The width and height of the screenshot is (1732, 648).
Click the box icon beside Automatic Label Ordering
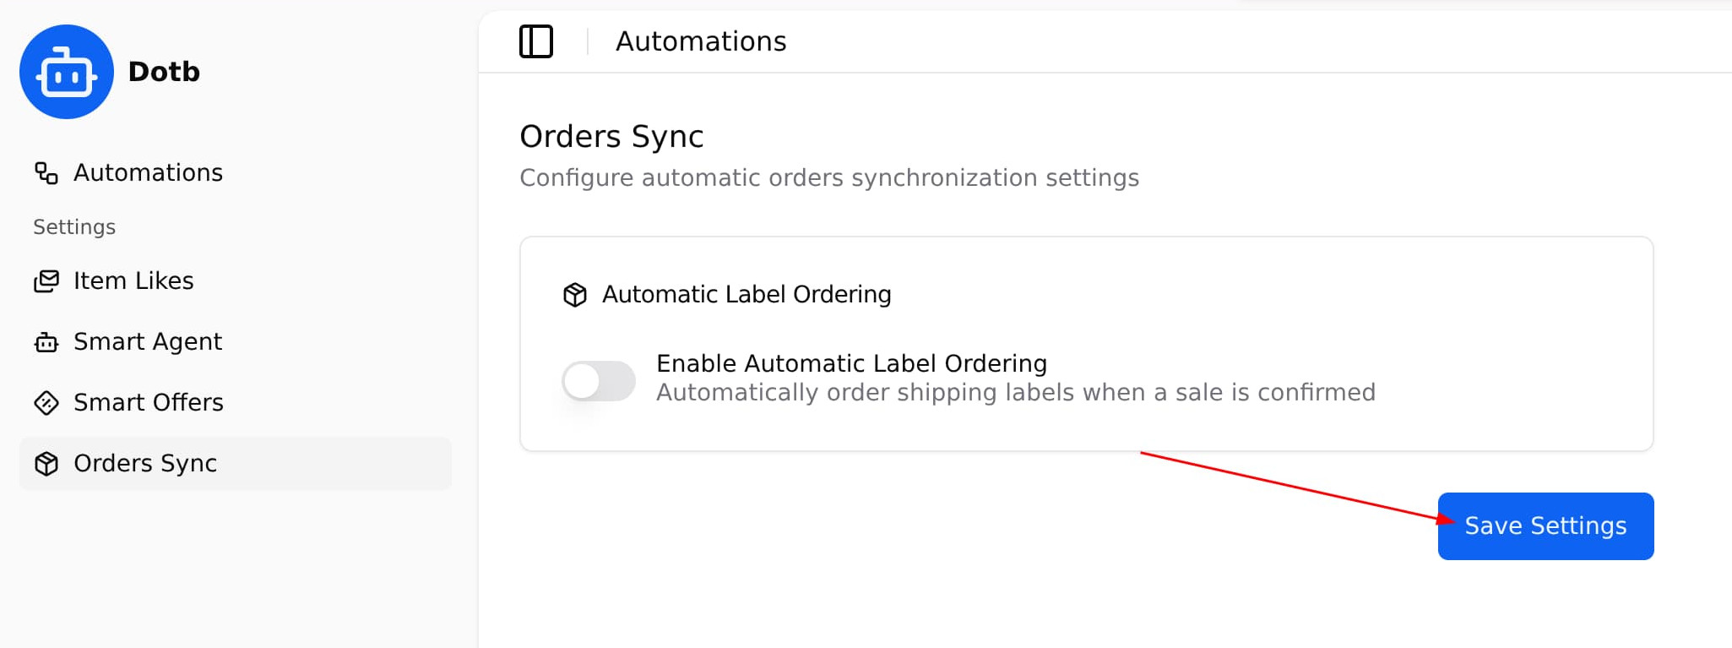coord(575,295)
